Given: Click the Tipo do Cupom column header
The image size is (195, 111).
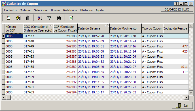Looking at the screenshot, I should point(152,28).
